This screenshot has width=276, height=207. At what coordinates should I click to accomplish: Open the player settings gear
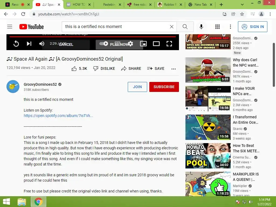130,43
